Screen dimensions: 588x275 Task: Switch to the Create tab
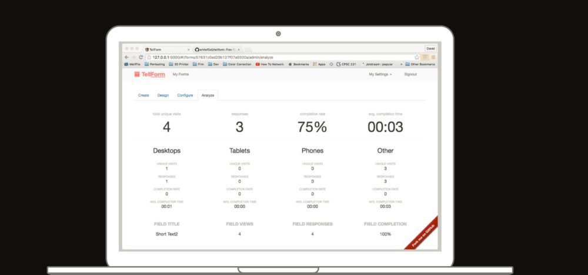(143, 95)
